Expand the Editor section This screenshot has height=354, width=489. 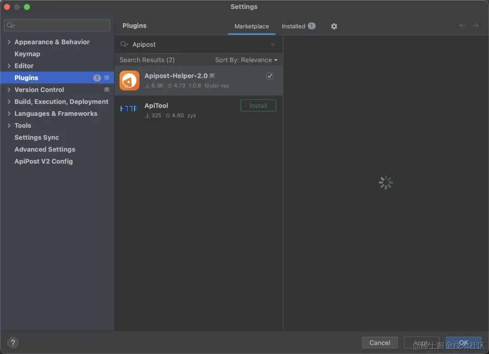[x=9, y=66]
